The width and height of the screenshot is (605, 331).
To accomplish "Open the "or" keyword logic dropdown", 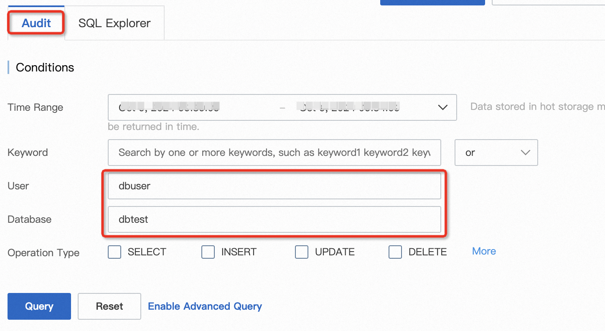I will coord(496,153).
